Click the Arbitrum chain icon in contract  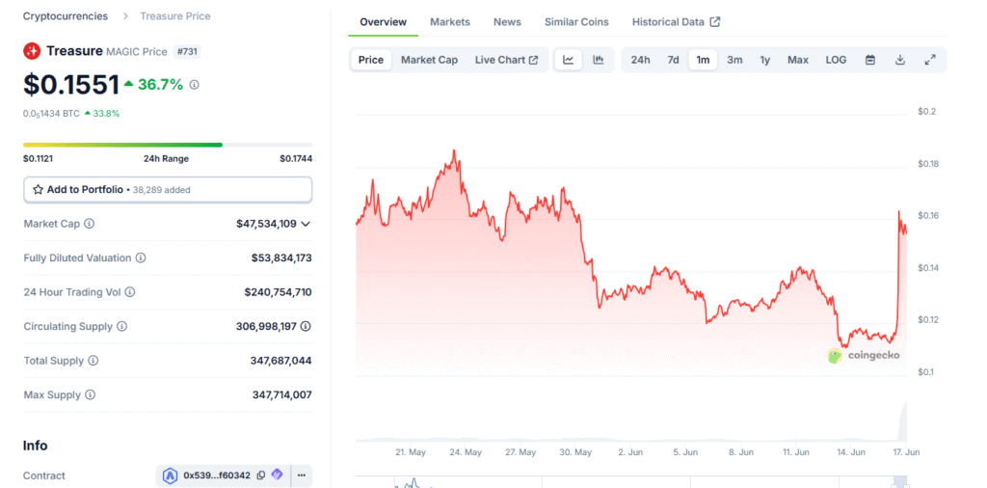[170, 475]
